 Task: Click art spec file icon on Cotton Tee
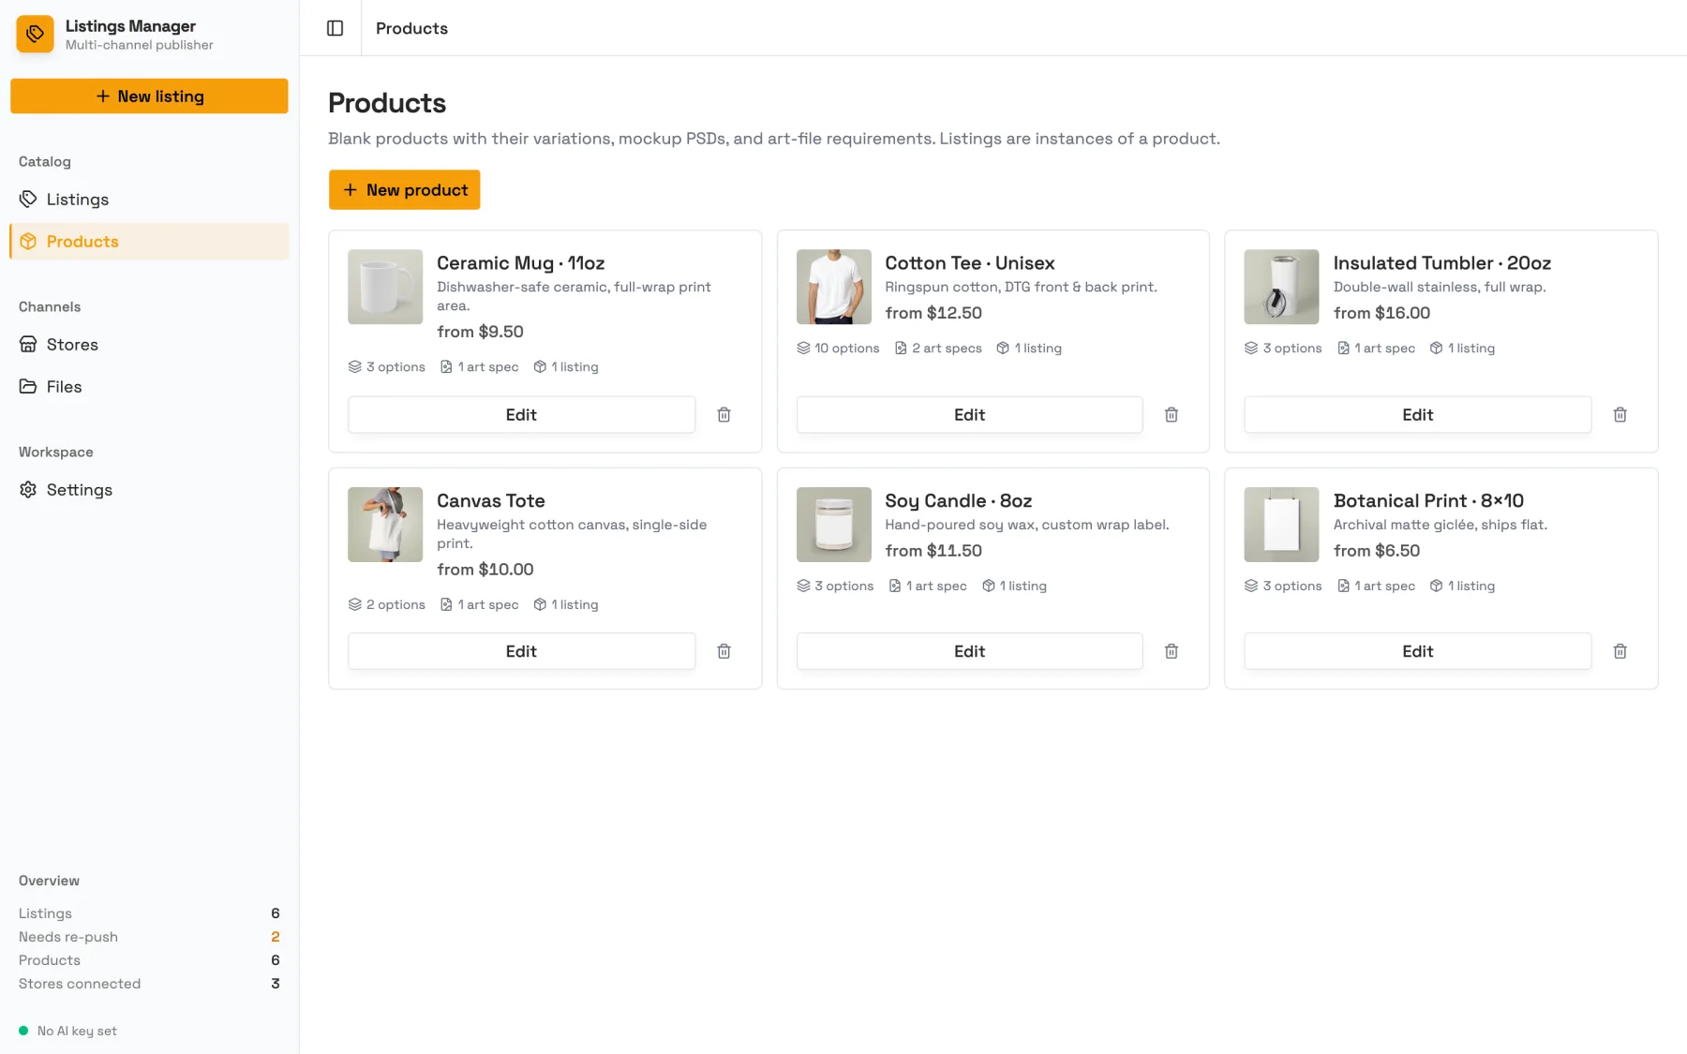click(901, 348)
